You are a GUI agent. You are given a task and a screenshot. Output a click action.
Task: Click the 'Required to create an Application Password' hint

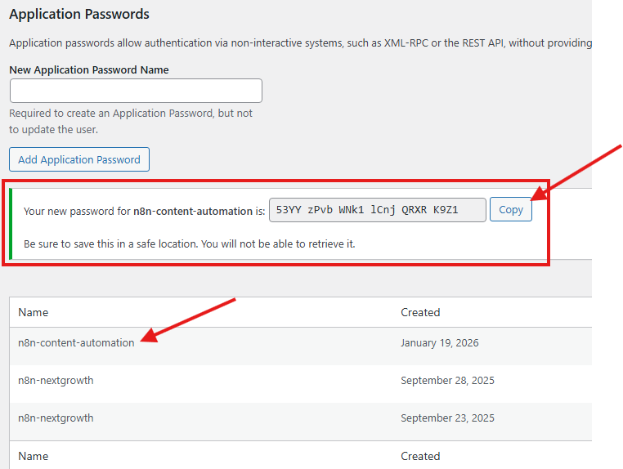pos(131,114)
